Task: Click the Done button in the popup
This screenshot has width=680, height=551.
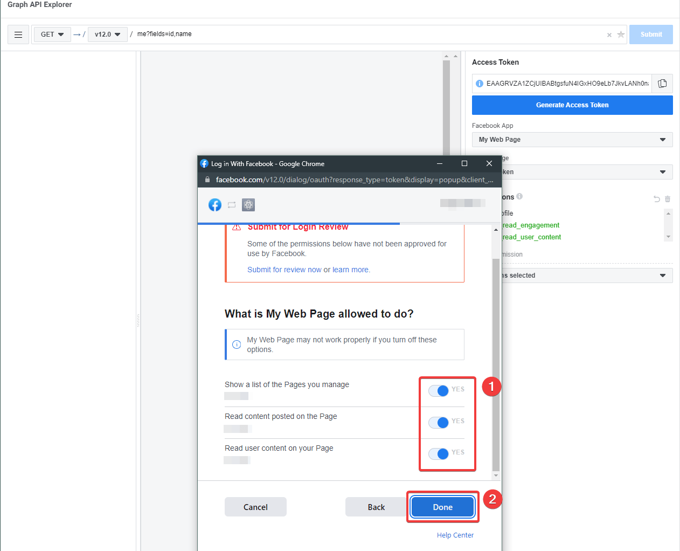Action: coord(442,507)
